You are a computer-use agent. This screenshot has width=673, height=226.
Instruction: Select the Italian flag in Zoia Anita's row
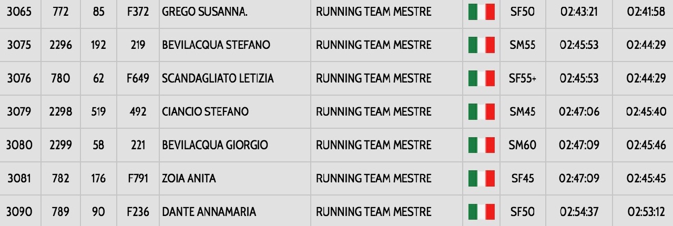(x=482, y=179)
